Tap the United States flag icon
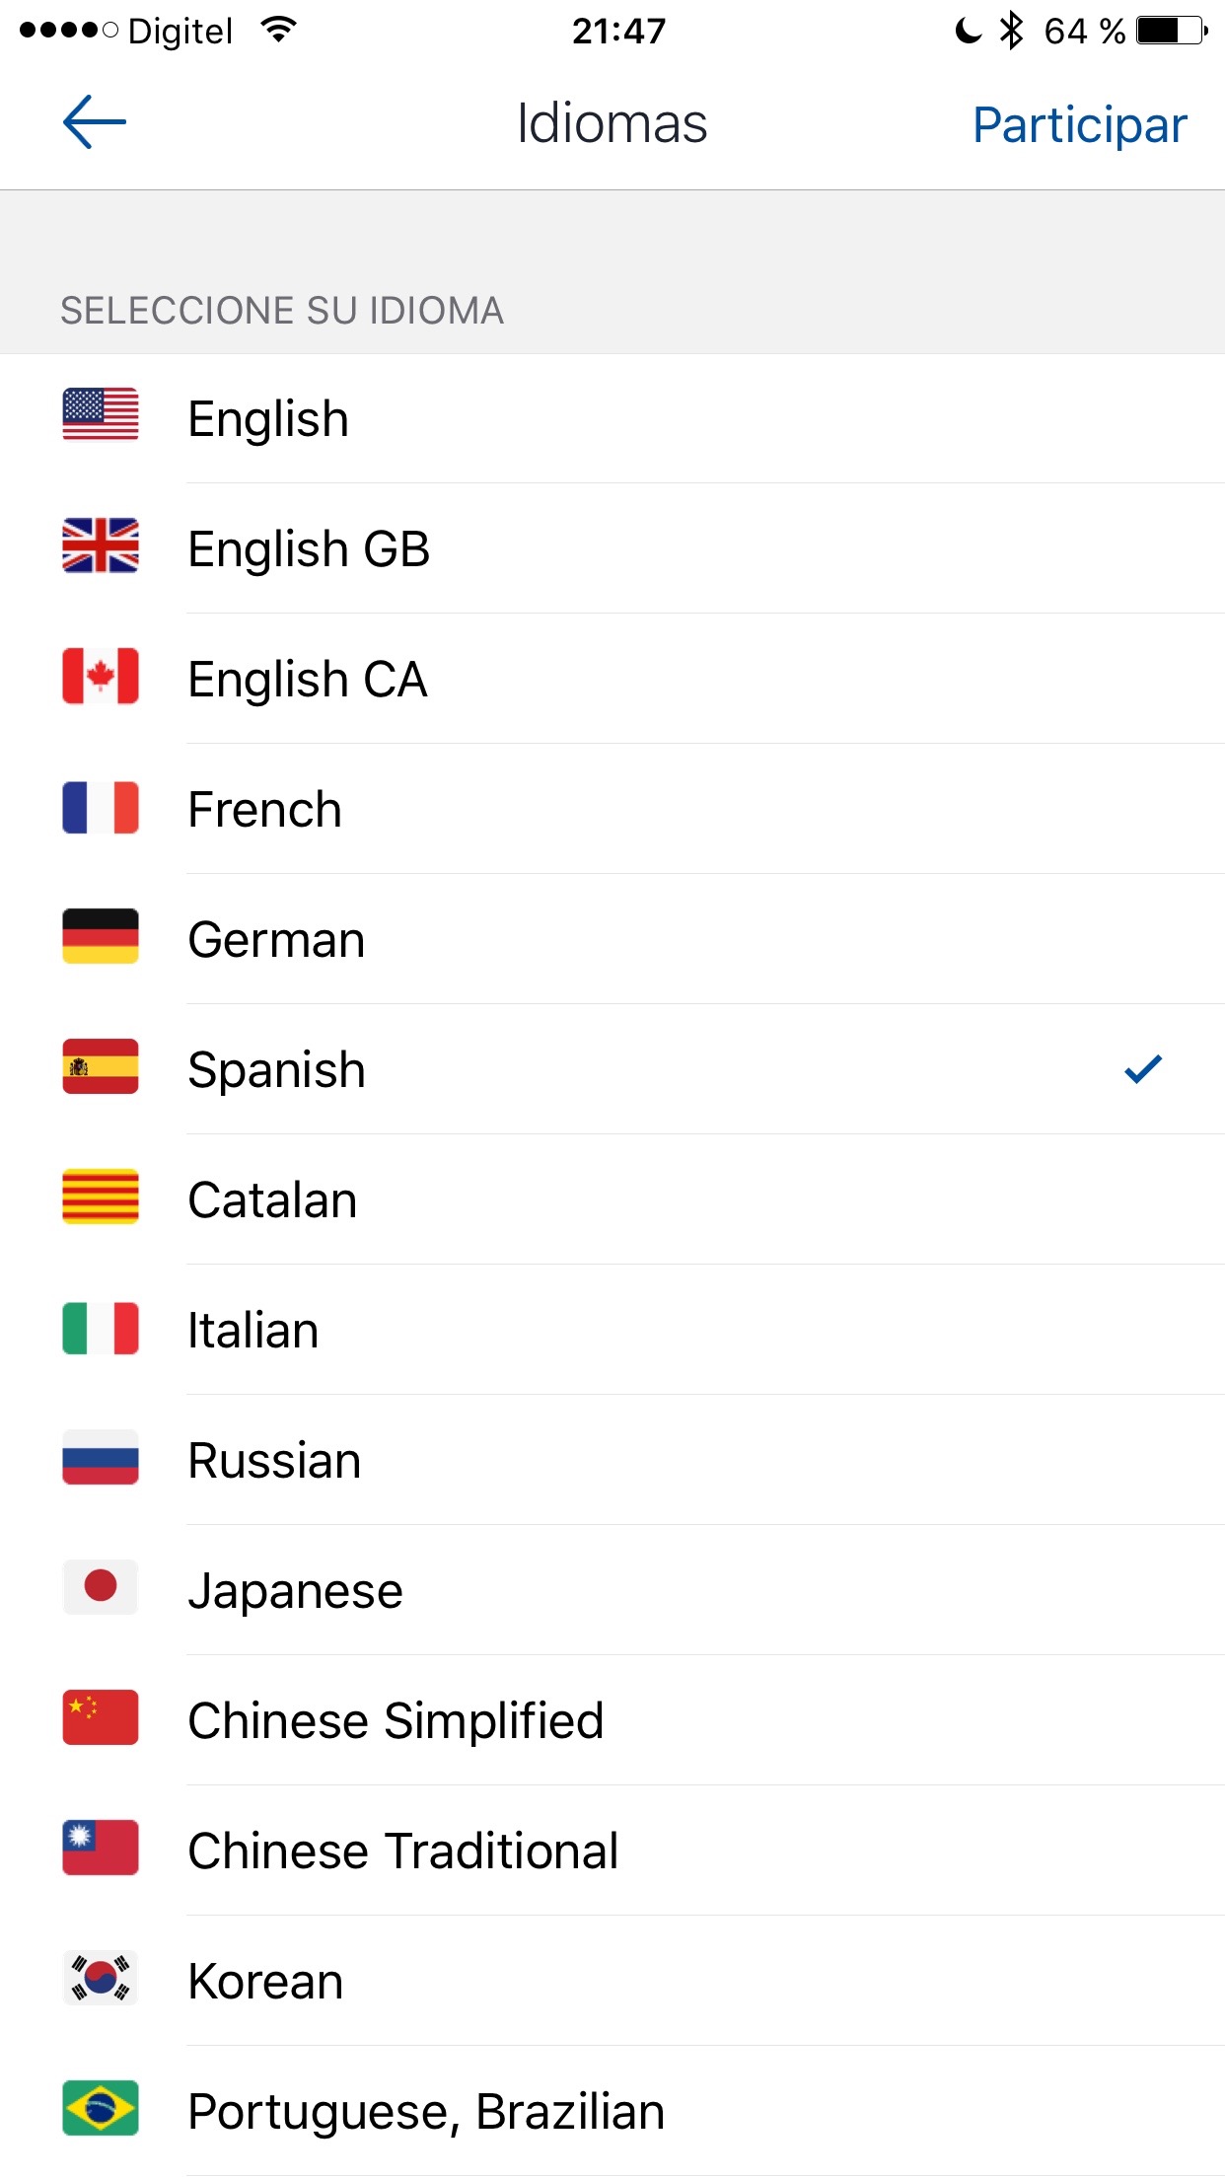 (x=100, y=414)
